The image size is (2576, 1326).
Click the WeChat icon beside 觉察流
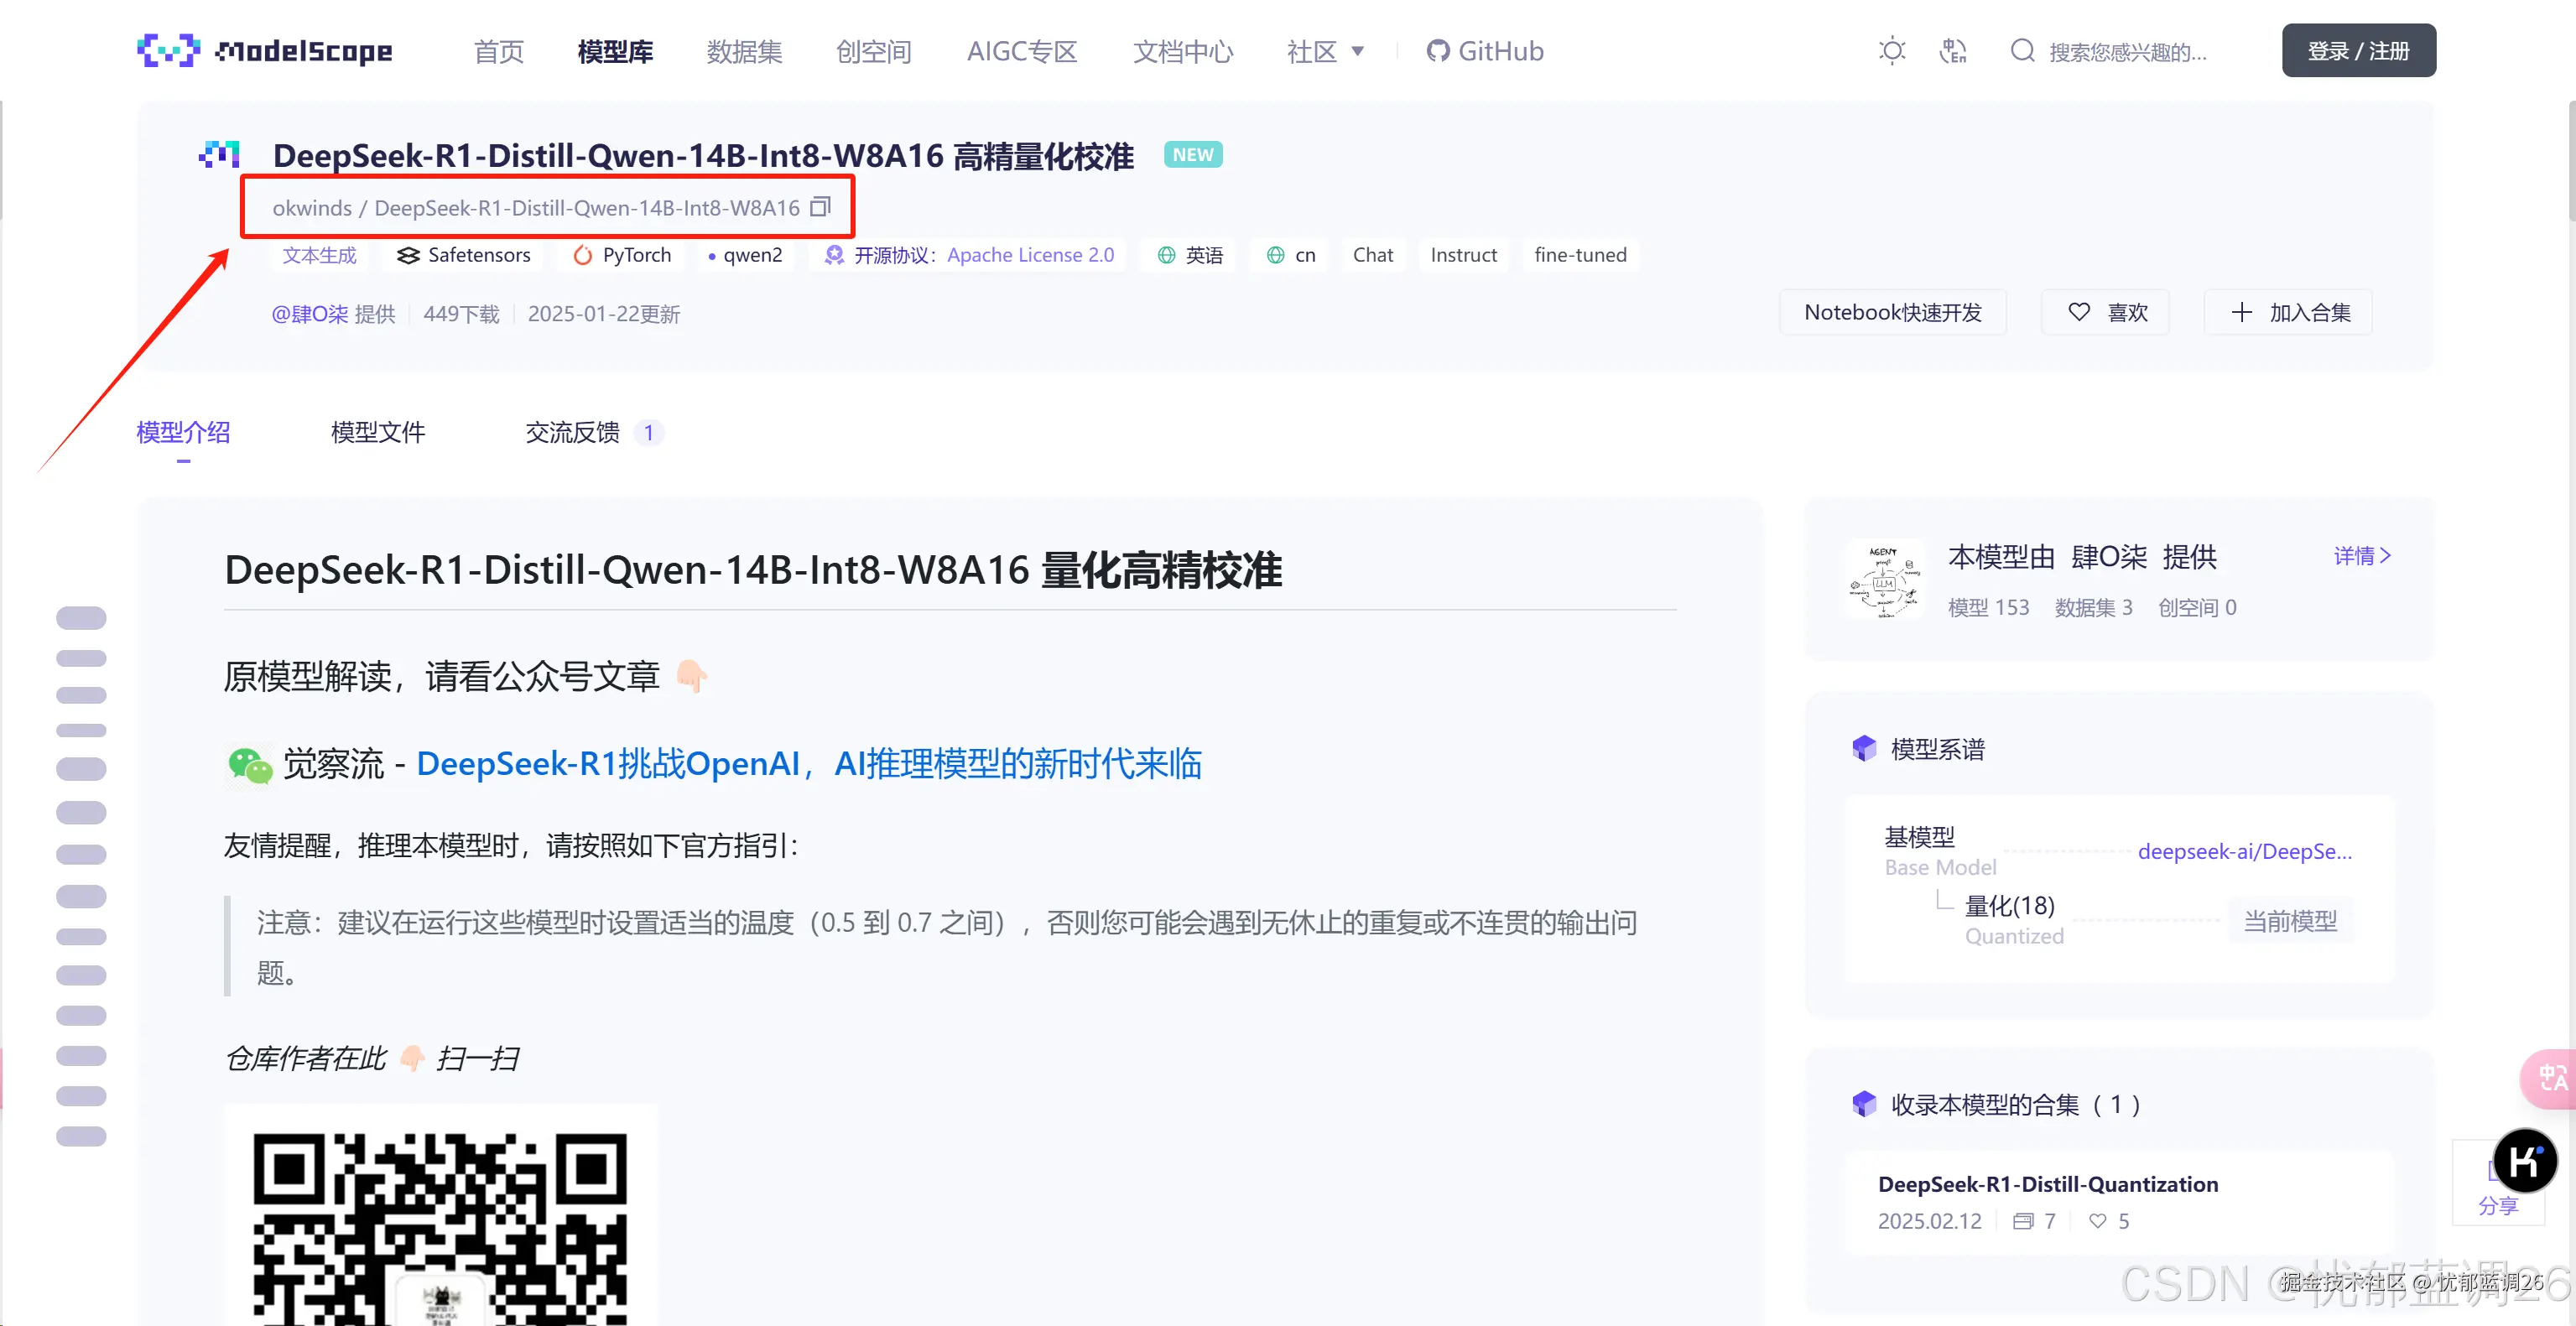[x=250, y=765]
